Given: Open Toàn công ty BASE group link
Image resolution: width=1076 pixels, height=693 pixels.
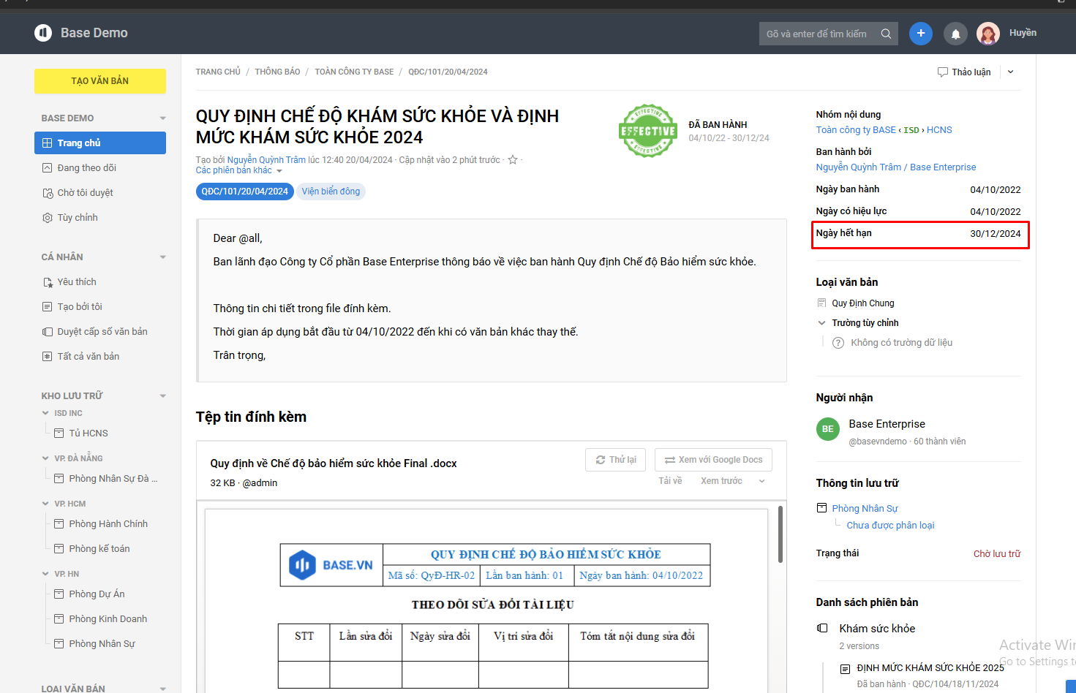Looking at the screenshot, I should click(x=856, y=130).
